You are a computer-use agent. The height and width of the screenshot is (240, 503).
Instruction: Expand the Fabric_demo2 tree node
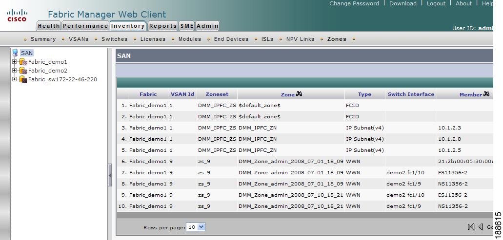tap(14, 70)
